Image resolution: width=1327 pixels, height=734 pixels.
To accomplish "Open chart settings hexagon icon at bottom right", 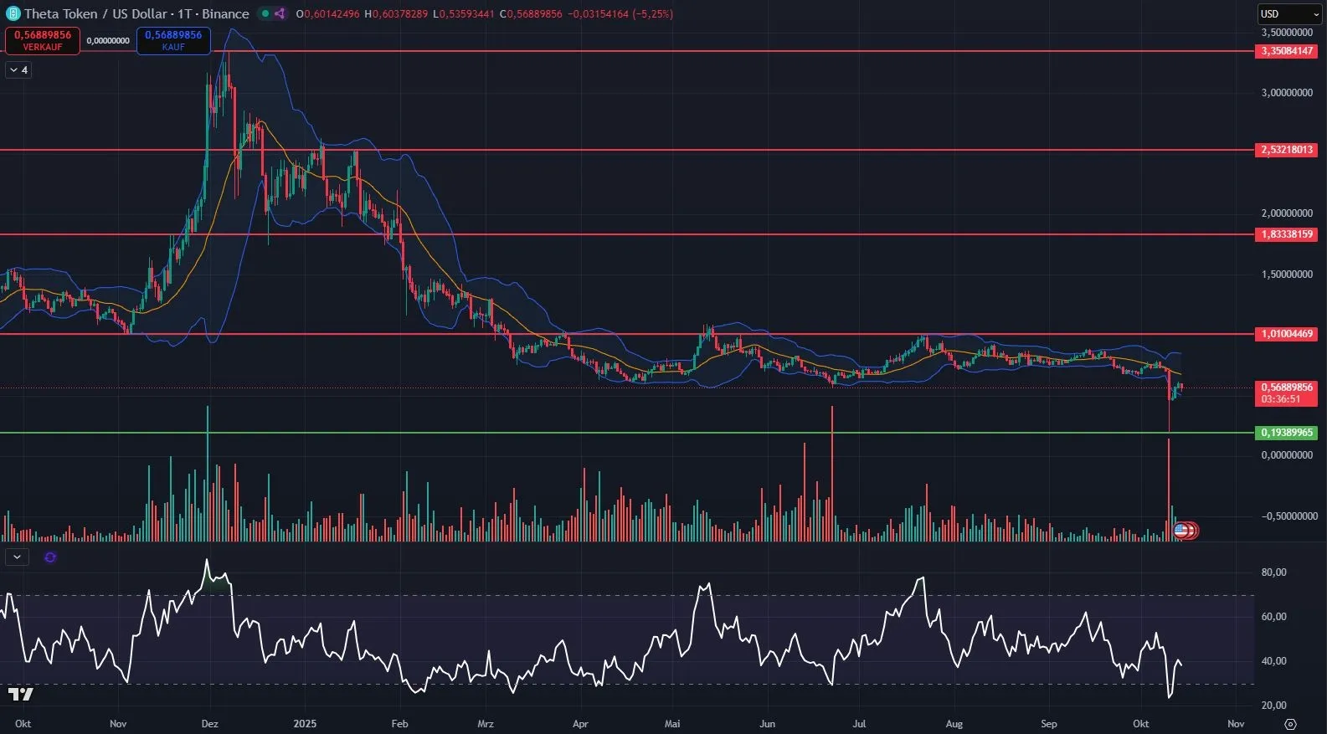I will click(x=1290, y=724).
